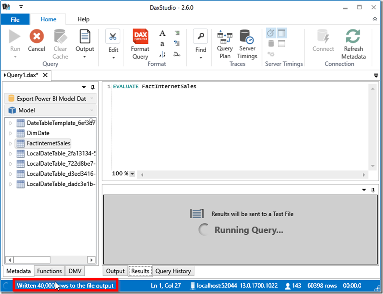Expand the DateTableTemplate table
Screen dimensions: 383x294
[11, 123]
